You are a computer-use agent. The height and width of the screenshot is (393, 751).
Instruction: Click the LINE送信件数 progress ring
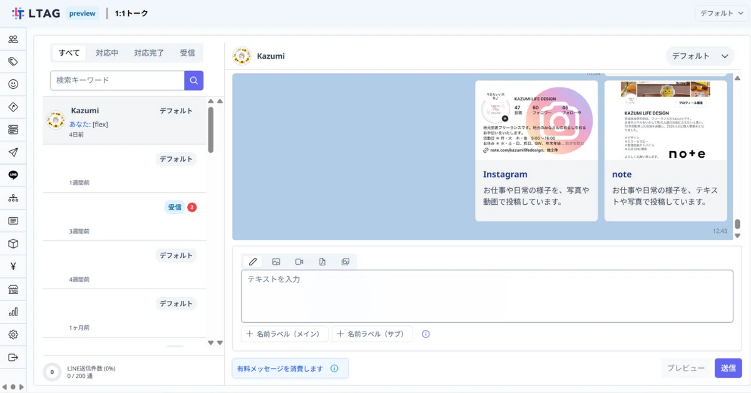[x=52, y=372]
